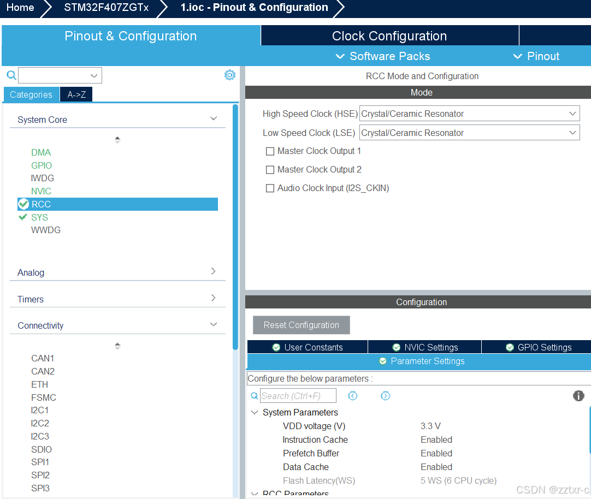Click the green checkmark icon beside RCC

pos(23,204)
